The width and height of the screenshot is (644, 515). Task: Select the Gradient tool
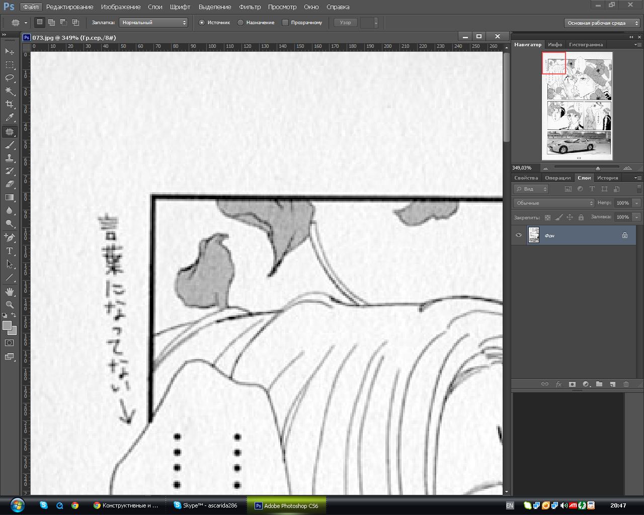coord(10,197)
